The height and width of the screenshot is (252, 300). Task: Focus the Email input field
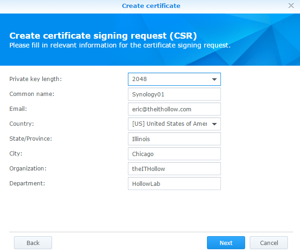(174, 109)
